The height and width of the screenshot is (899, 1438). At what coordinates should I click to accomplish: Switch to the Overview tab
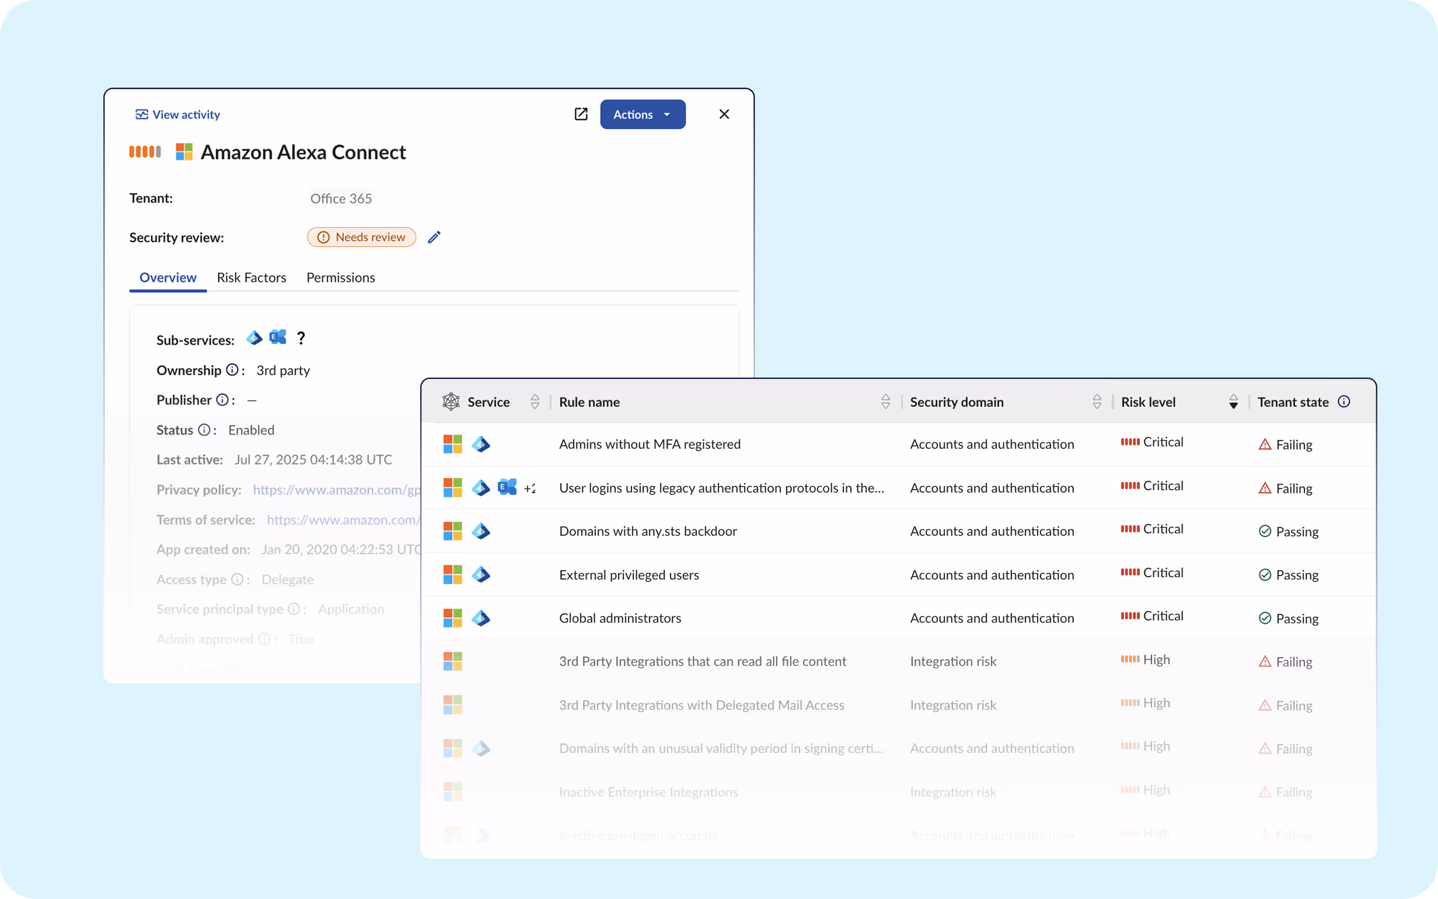pos(167,278)
